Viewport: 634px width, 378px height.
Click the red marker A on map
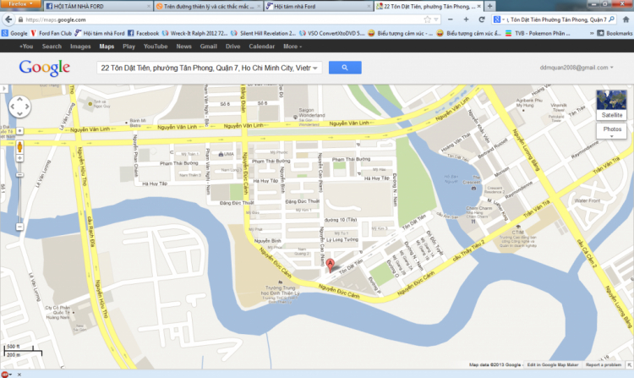pos(331,266)
